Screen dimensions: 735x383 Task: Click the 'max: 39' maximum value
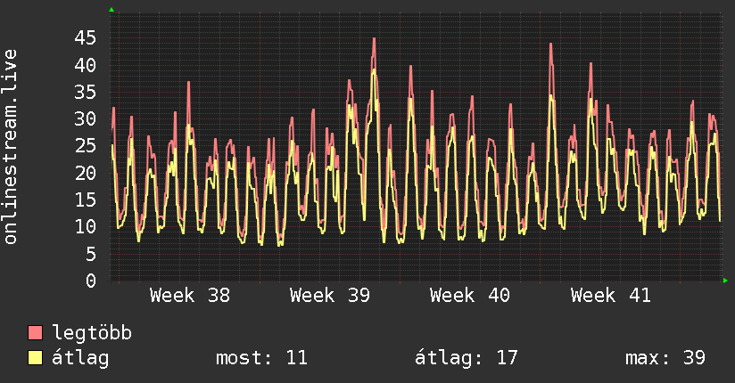(x=665, y=358)
